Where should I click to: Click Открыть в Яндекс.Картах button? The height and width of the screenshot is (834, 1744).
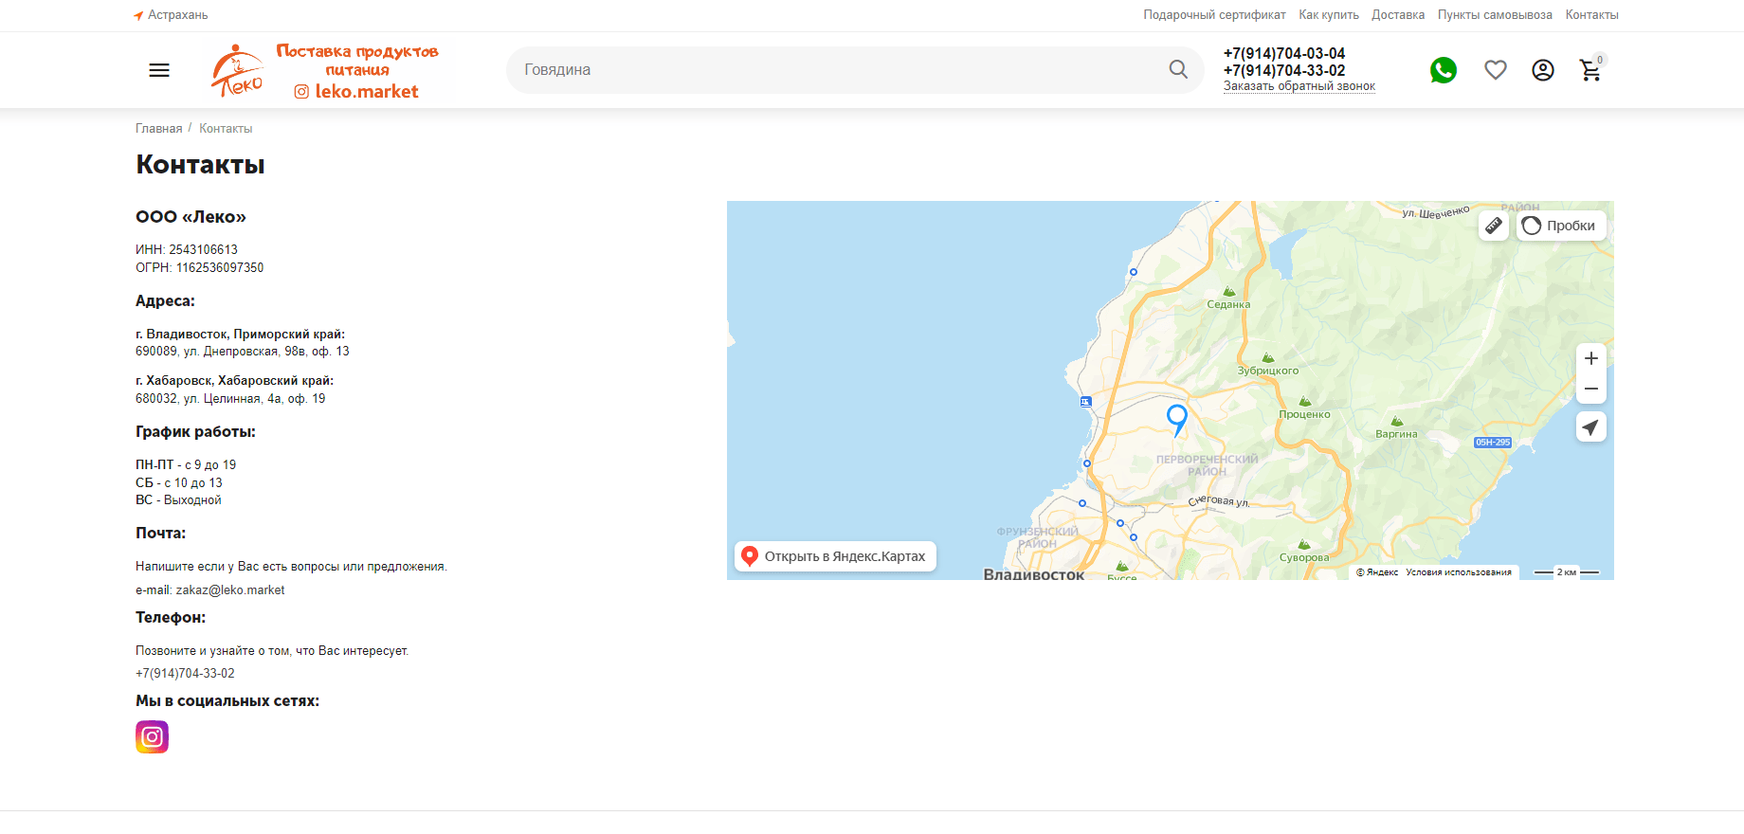coord(835,556)
